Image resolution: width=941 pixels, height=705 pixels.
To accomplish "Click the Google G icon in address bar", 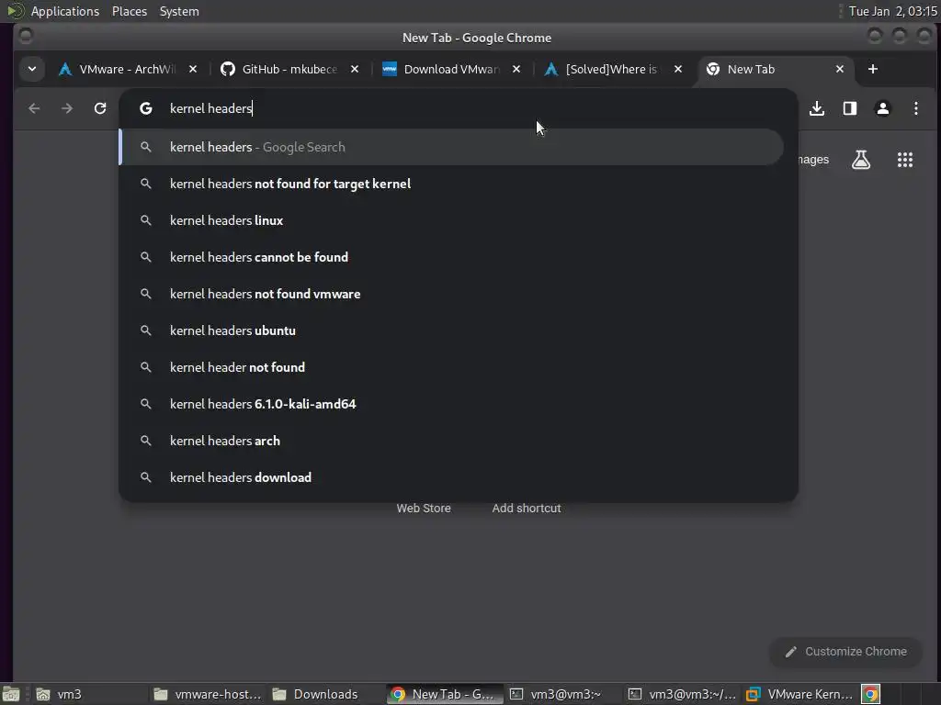I will tap(146, 108).
